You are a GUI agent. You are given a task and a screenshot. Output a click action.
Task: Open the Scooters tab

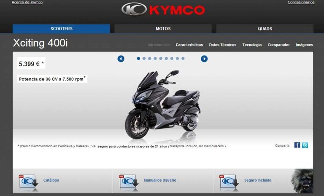pos(61,29)
